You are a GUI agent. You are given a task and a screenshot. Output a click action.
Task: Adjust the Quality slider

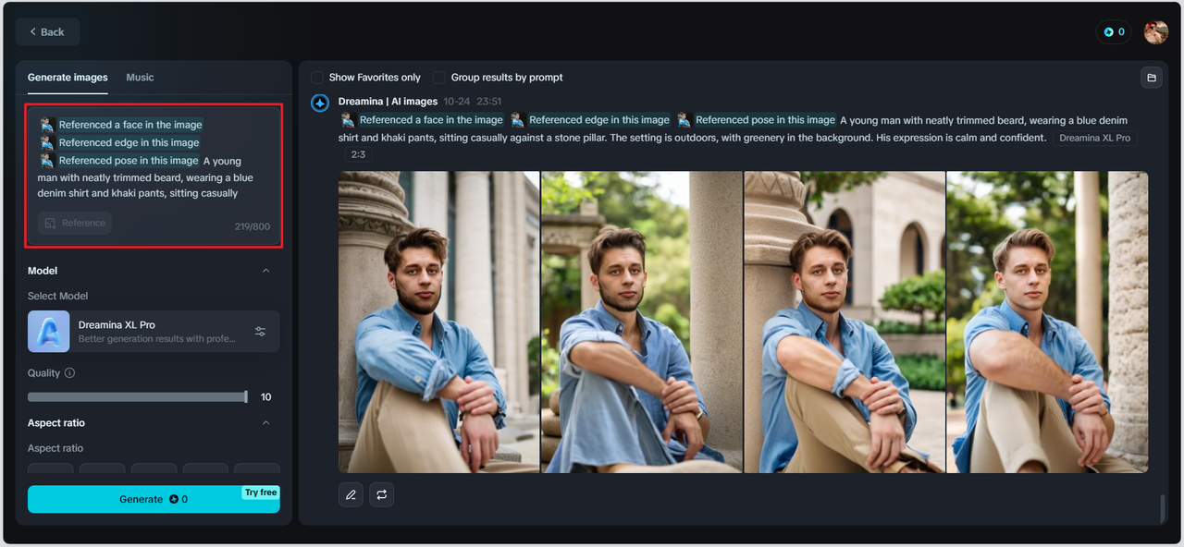138,396
